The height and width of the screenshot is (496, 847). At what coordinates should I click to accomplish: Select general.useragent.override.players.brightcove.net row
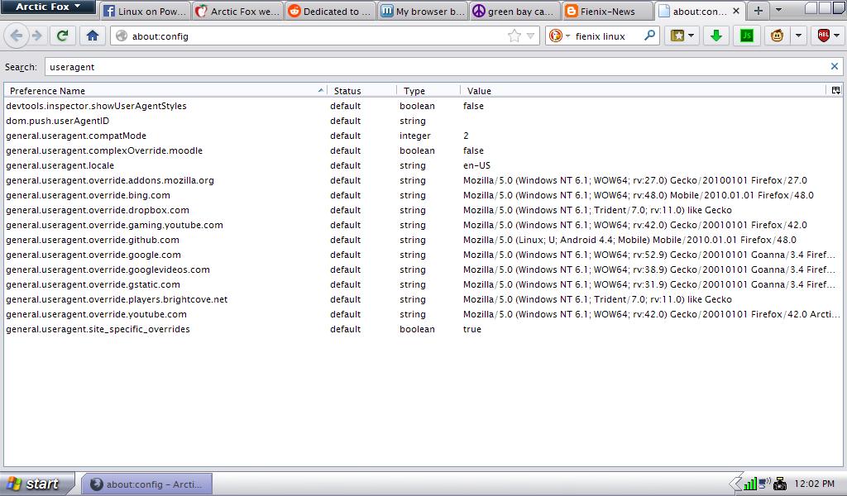click(x=423, y=299)
